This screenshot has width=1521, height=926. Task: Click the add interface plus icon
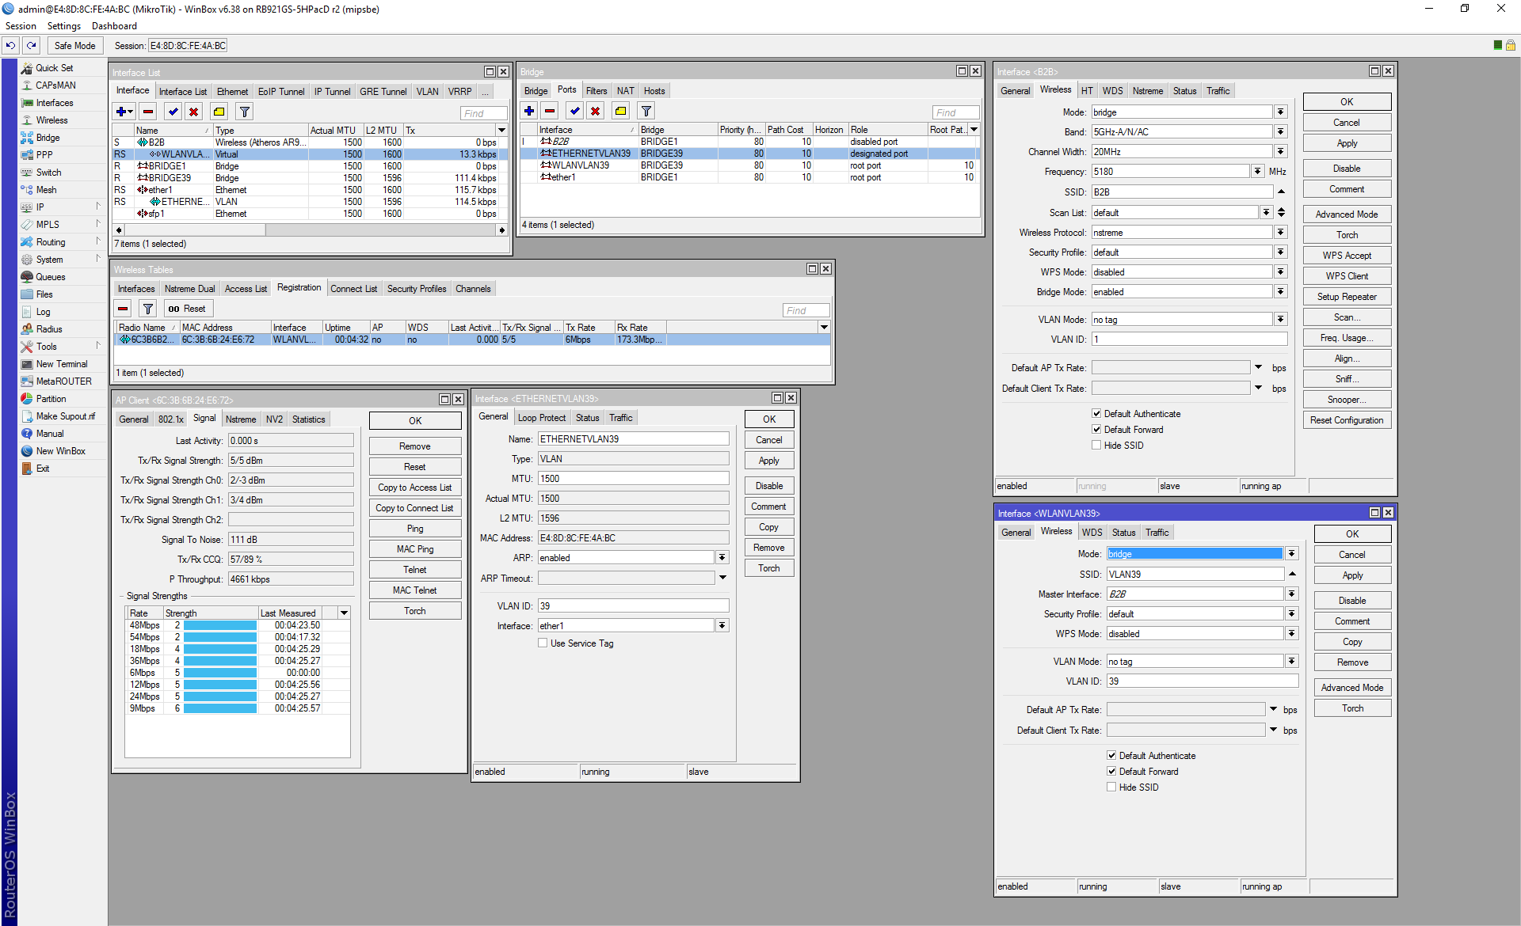pos(124,112)
